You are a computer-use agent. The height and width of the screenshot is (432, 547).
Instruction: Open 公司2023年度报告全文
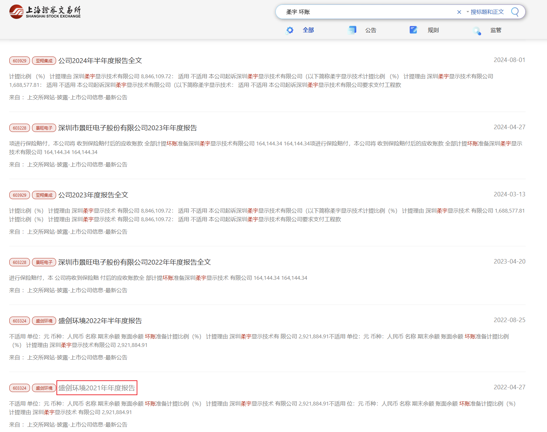[93, 195]
